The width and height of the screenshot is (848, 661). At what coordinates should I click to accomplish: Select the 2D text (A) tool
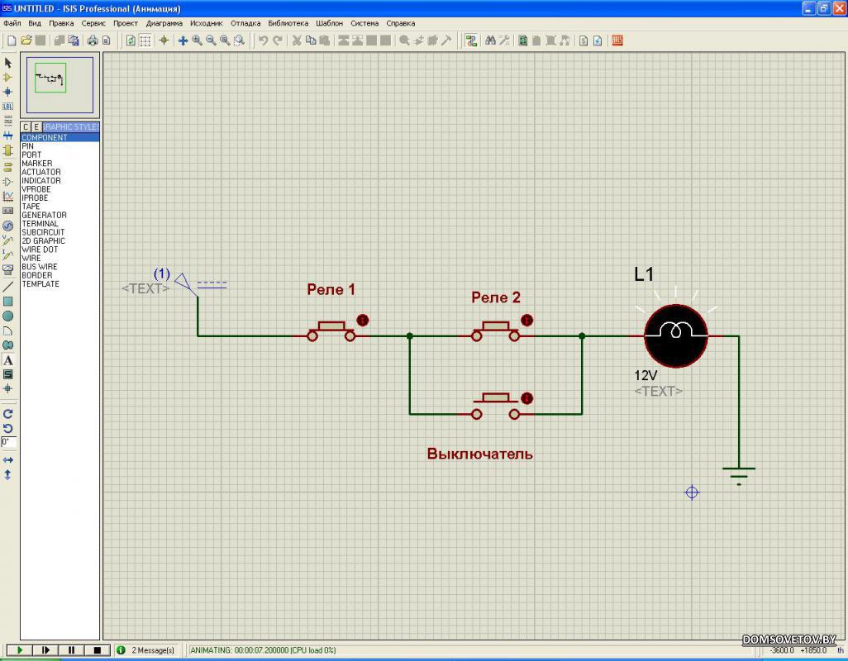click(x=7, y=359)
